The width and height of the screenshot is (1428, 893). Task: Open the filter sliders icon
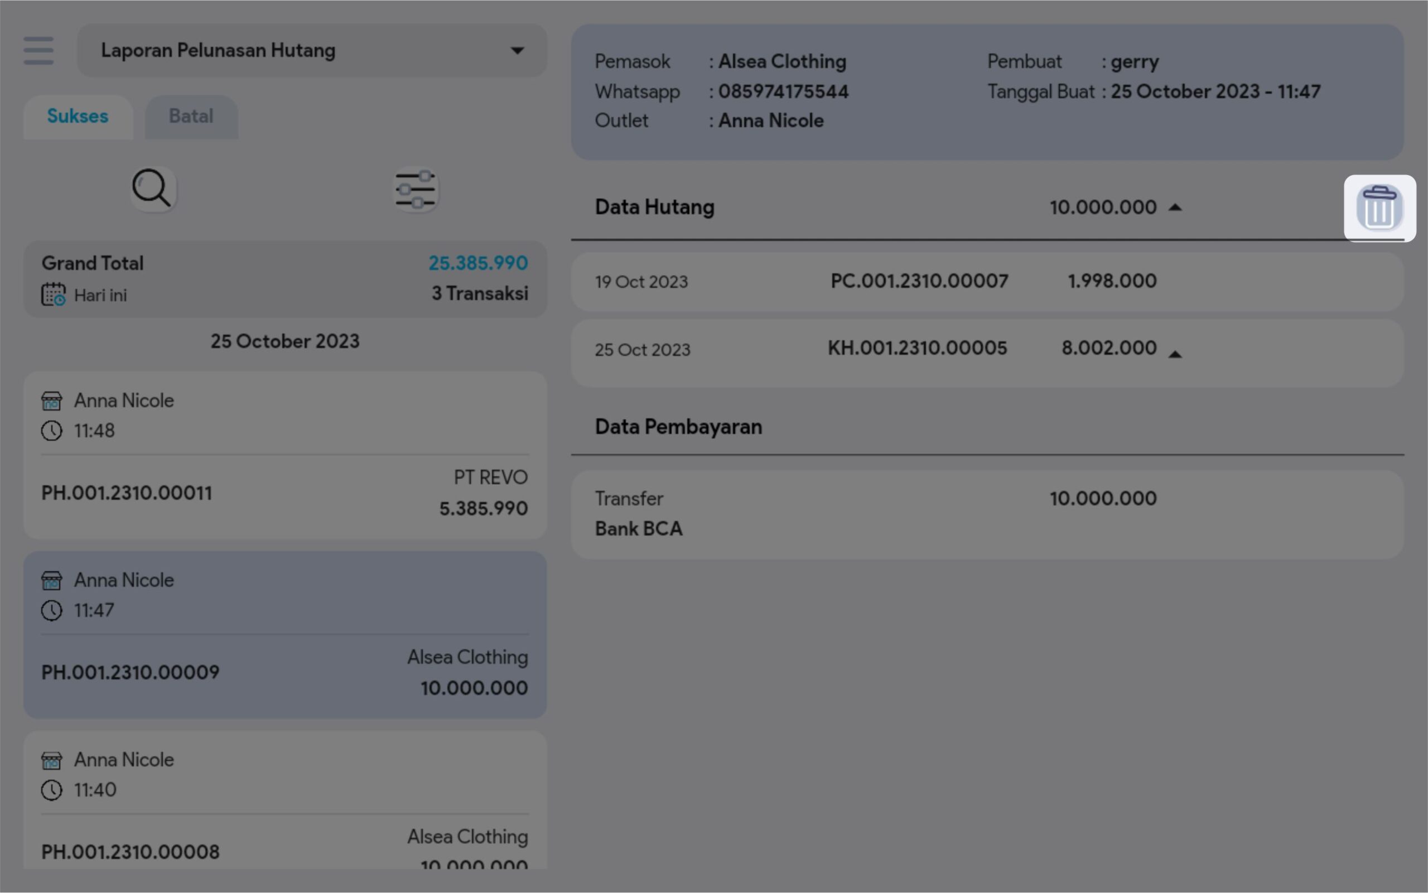click(x=416, y=190)
